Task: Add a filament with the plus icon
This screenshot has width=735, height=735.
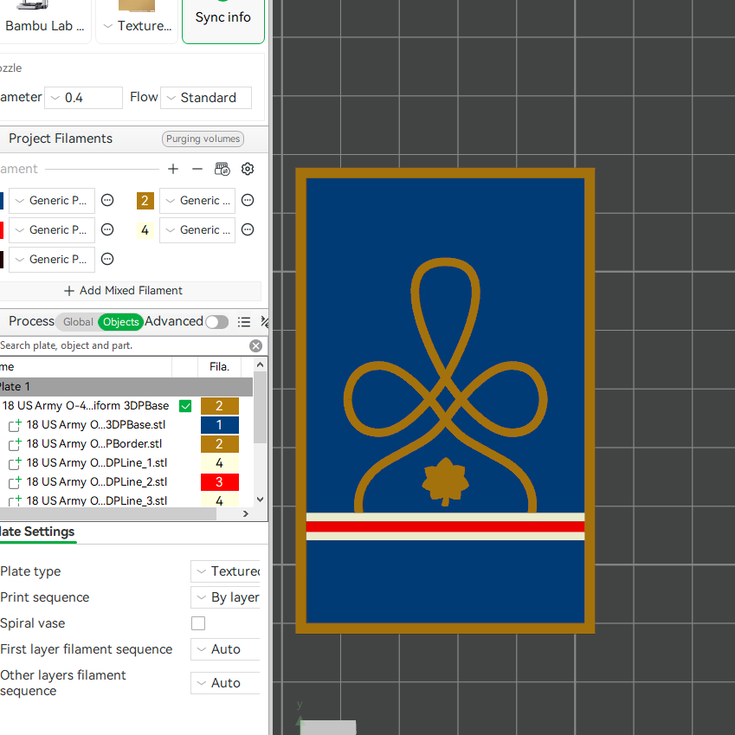Action: [x=173, y=169]
